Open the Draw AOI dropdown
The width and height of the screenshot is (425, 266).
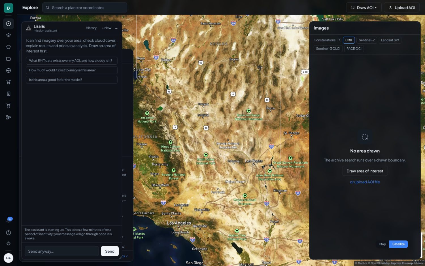pyautogui.click(x=364, y=8)
